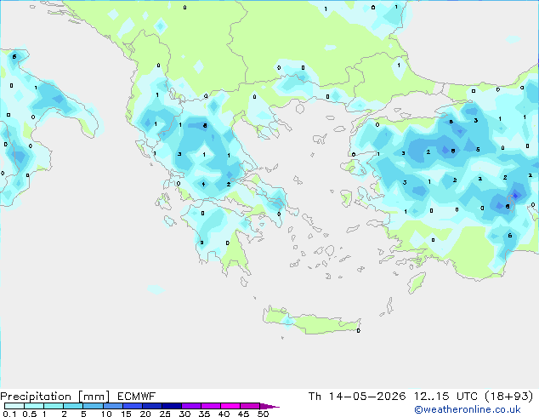Image resolution: width=539 pixels, height=417 pixels.
Task: Click the 'Precipitation [mm]' title text
Action: tap(55, 397)
